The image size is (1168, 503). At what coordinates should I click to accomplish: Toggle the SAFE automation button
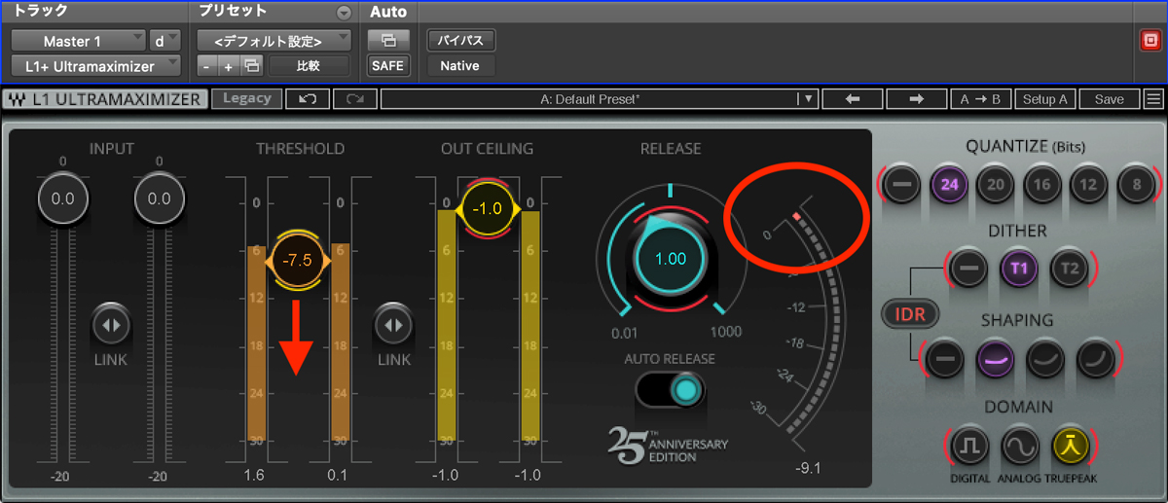coord(388,66)
